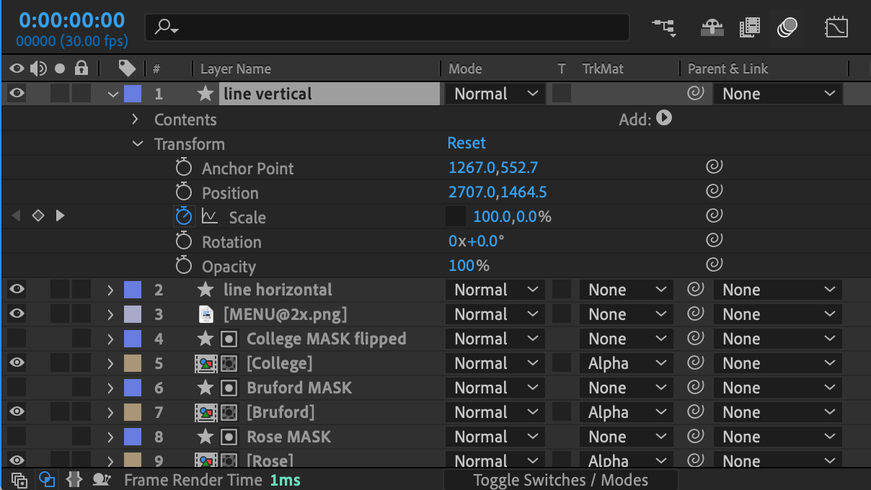
Task: Edit Position value 2707.0,1464.5
Action: [498, 192]
